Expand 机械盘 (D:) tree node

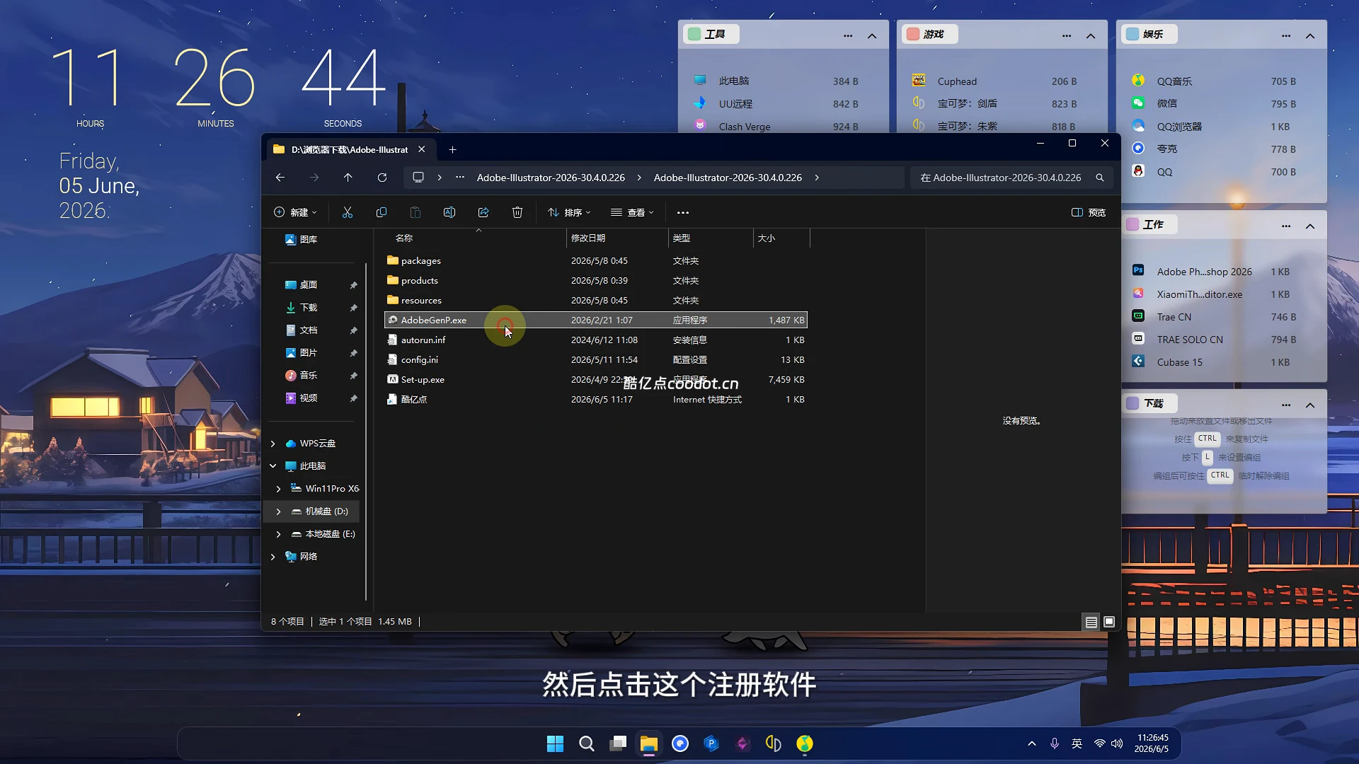coord(279,511)
